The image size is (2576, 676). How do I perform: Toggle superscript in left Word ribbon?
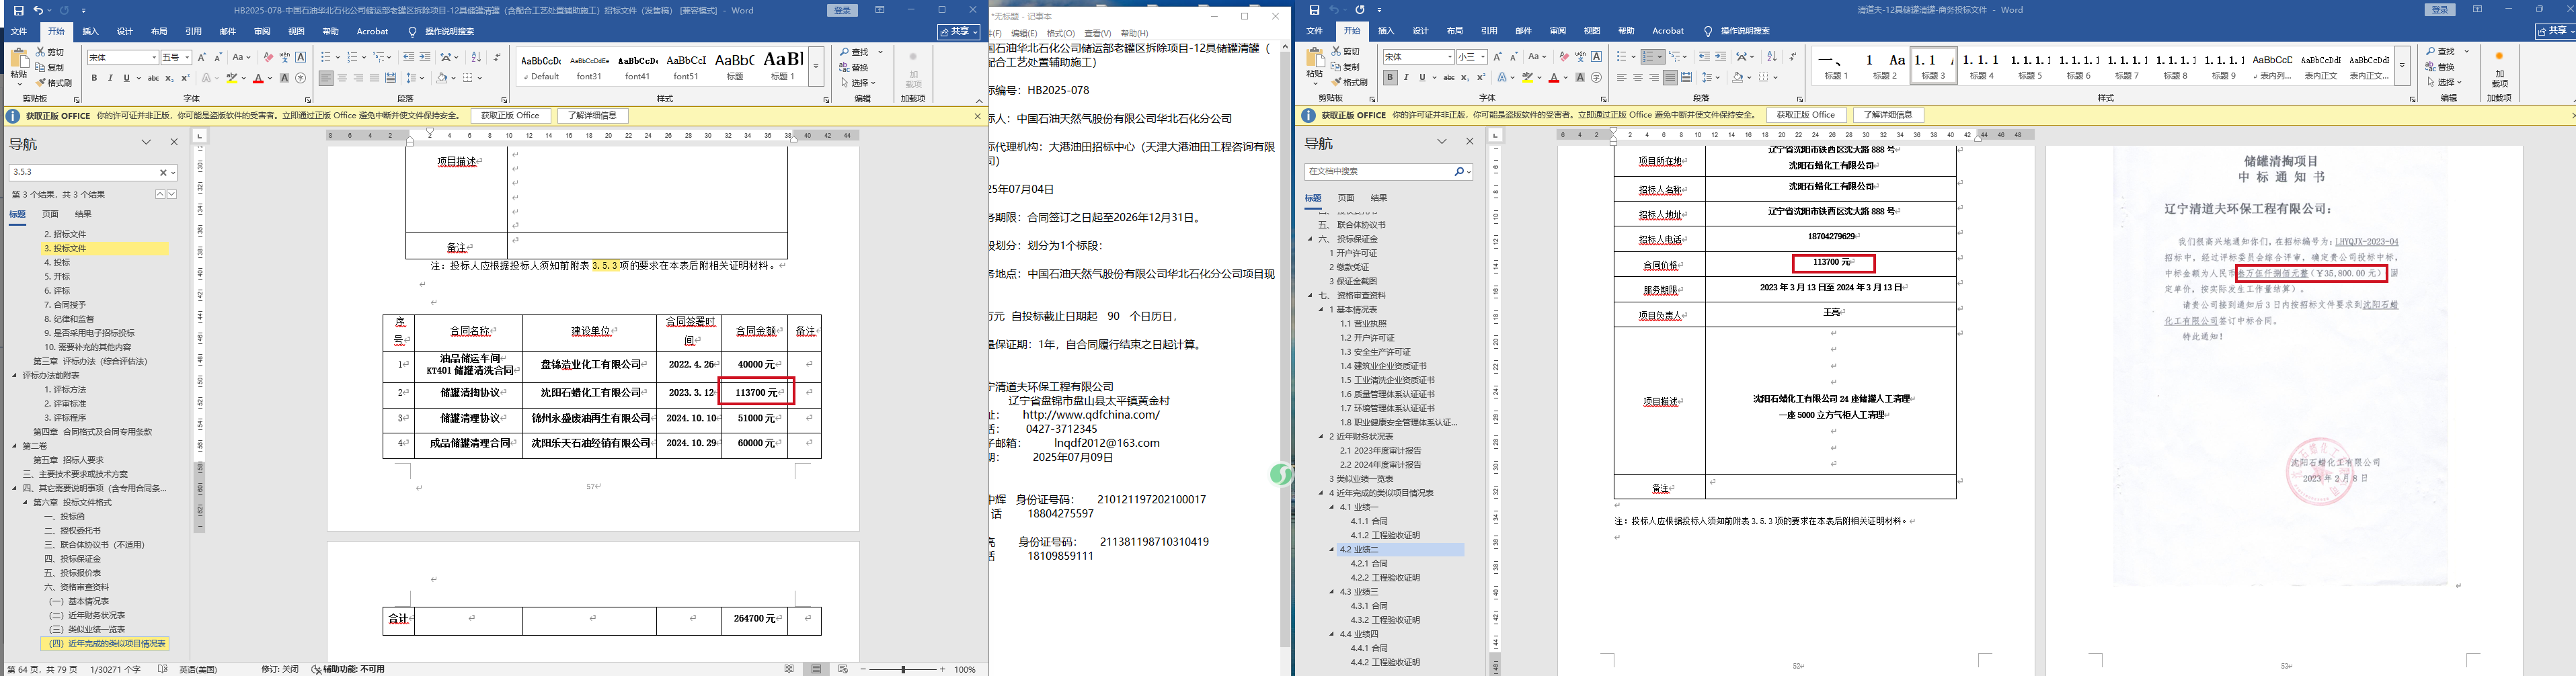coord(186,78)
